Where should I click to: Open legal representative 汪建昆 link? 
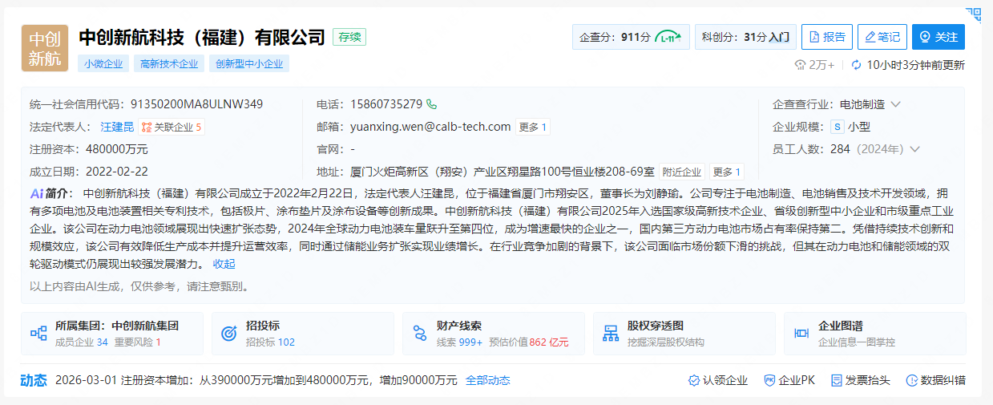[x=117, y=127]
